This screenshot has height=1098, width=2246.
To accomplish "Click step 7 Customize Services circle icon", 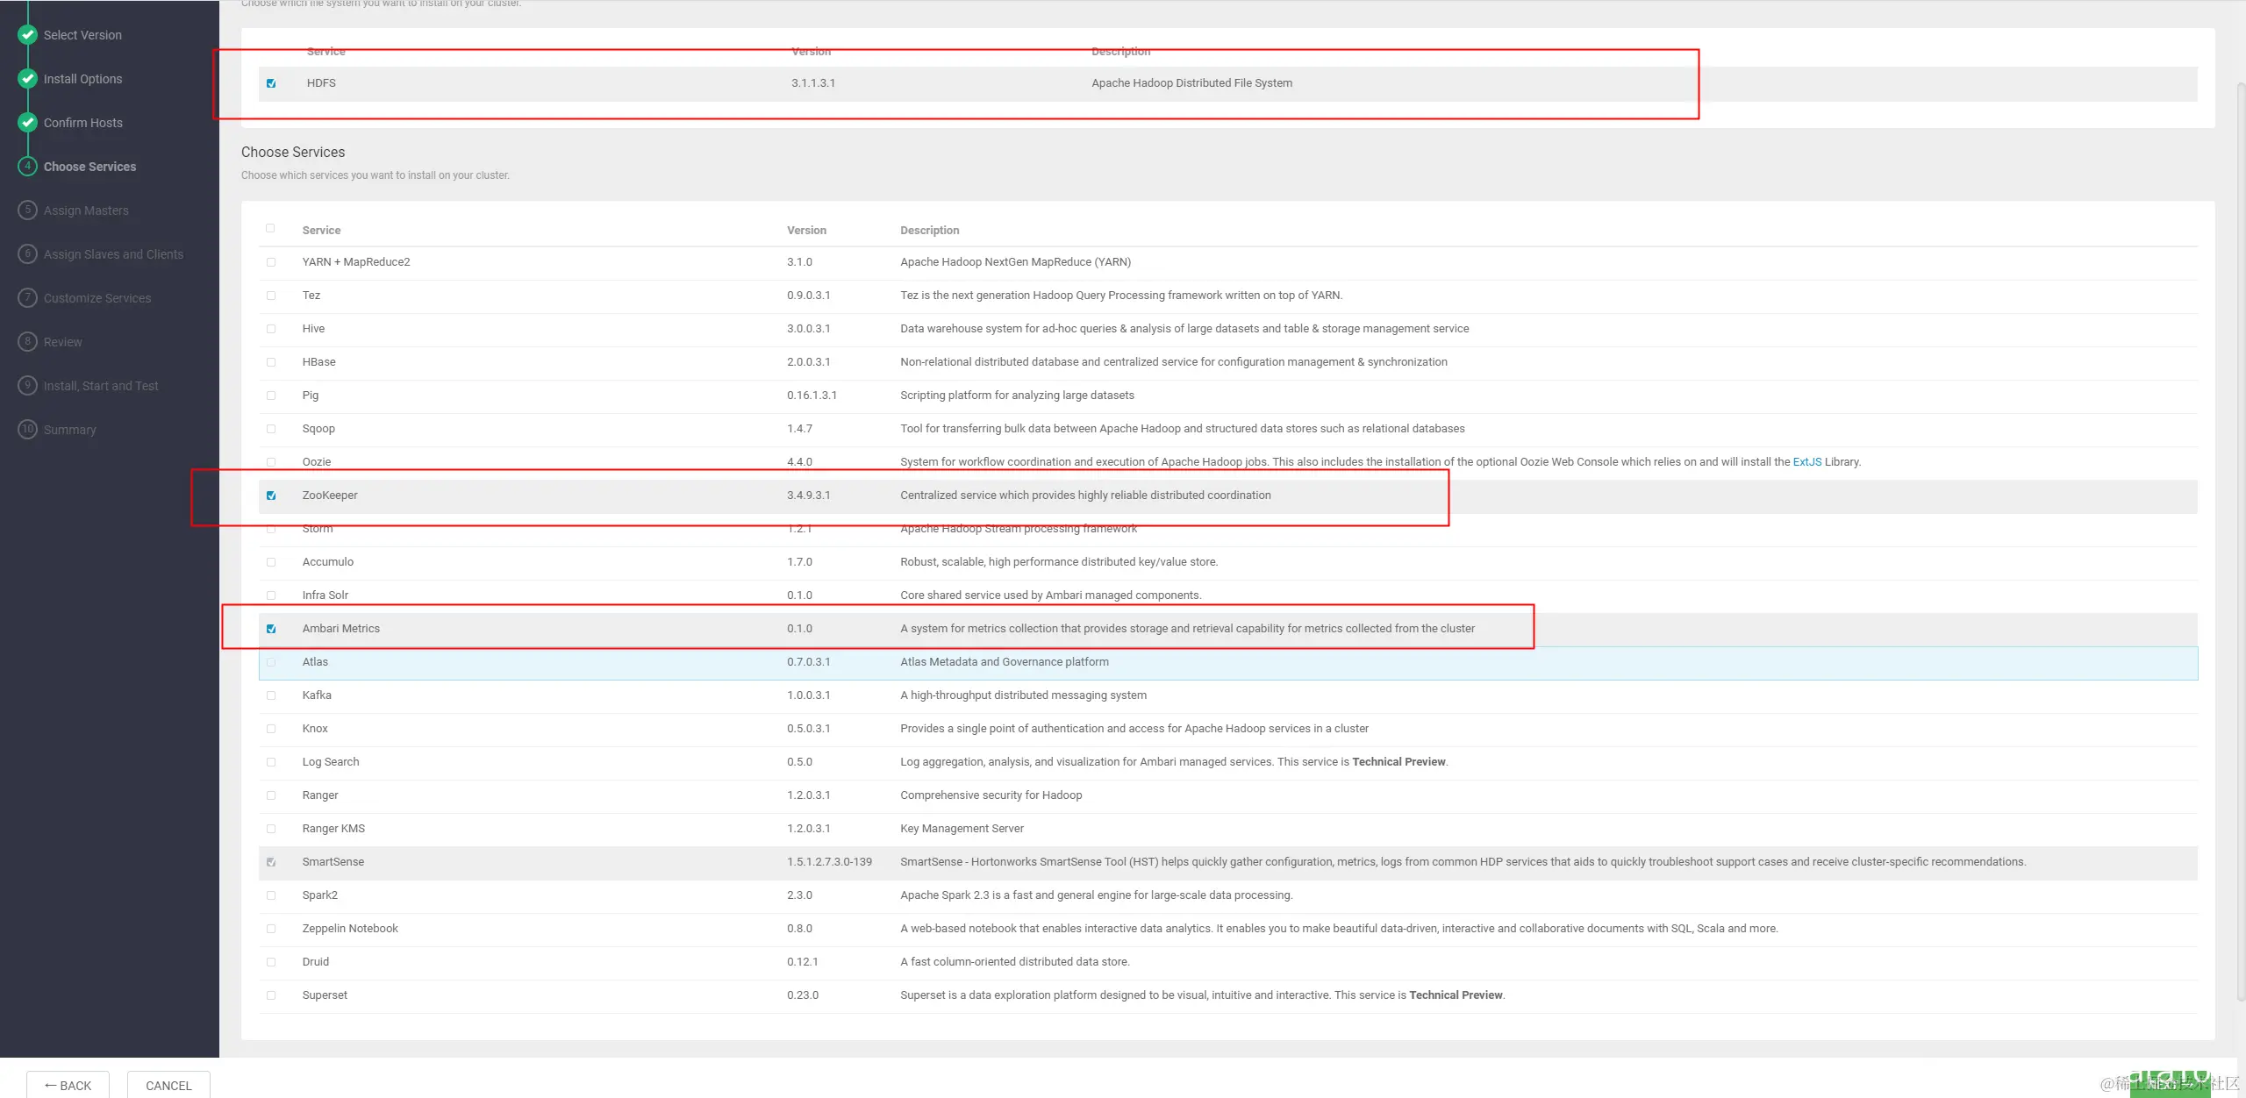I will tap(27, 298).
